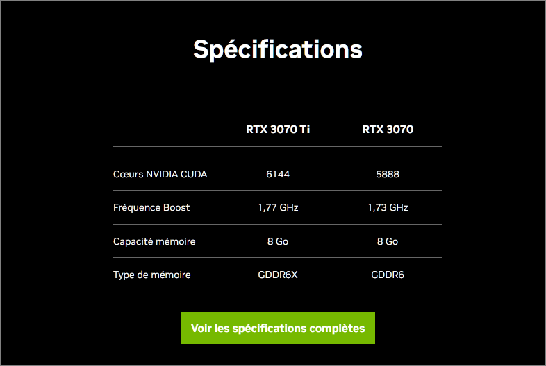Click the Spécifications heading
Screen dimensions: 546x366
tap(277, 50)
